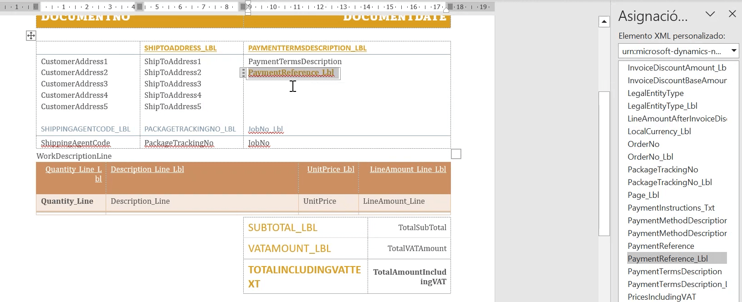Click the table resize handle square
Screen dimensions: 742x302
click(x=456, y=154)
